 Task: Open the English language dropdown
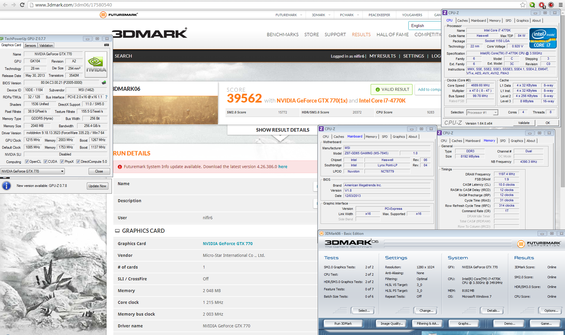[425, 26]
